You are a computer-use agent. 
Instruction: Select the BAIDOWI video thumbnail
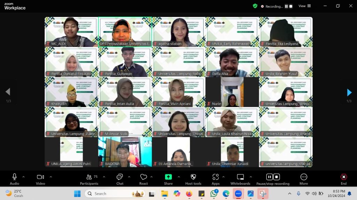tap(125, 152)
